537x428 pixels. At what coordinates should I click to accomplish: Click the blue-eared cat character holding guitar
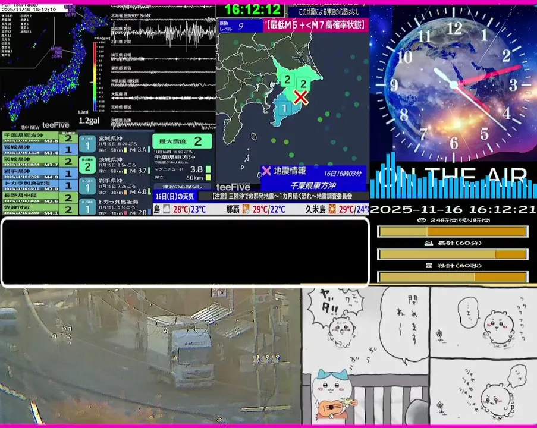point(332,394)
